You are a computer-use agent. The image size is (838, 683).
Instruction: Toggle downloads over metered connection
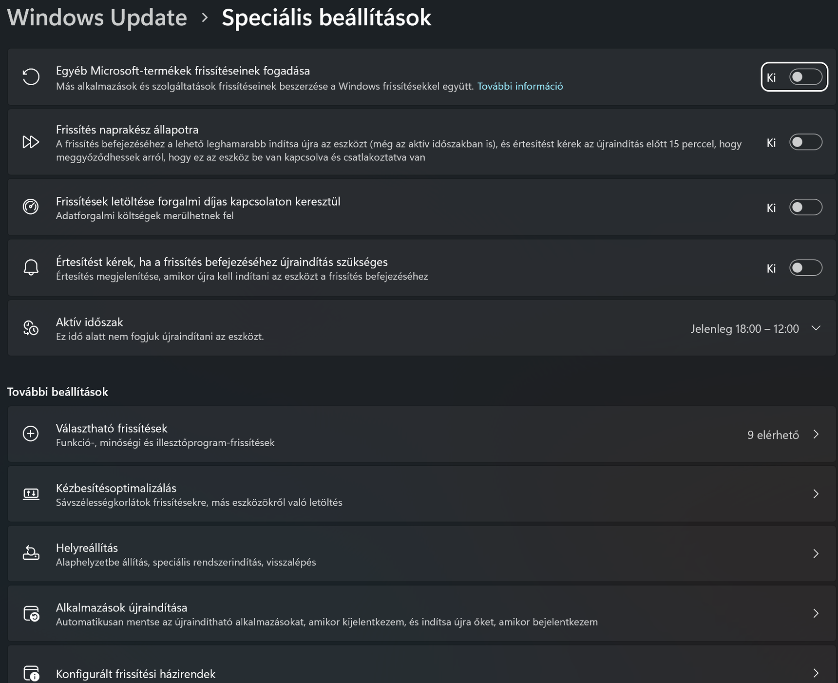pyautogui.click(x=805, y=207)
